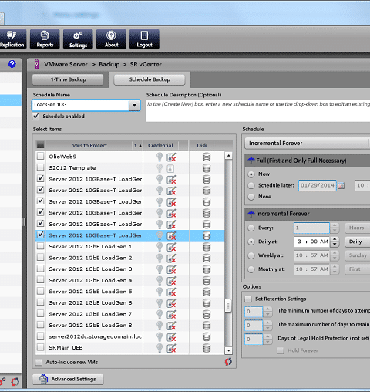Check the Set Retention Settings box

tap(248, 299)
